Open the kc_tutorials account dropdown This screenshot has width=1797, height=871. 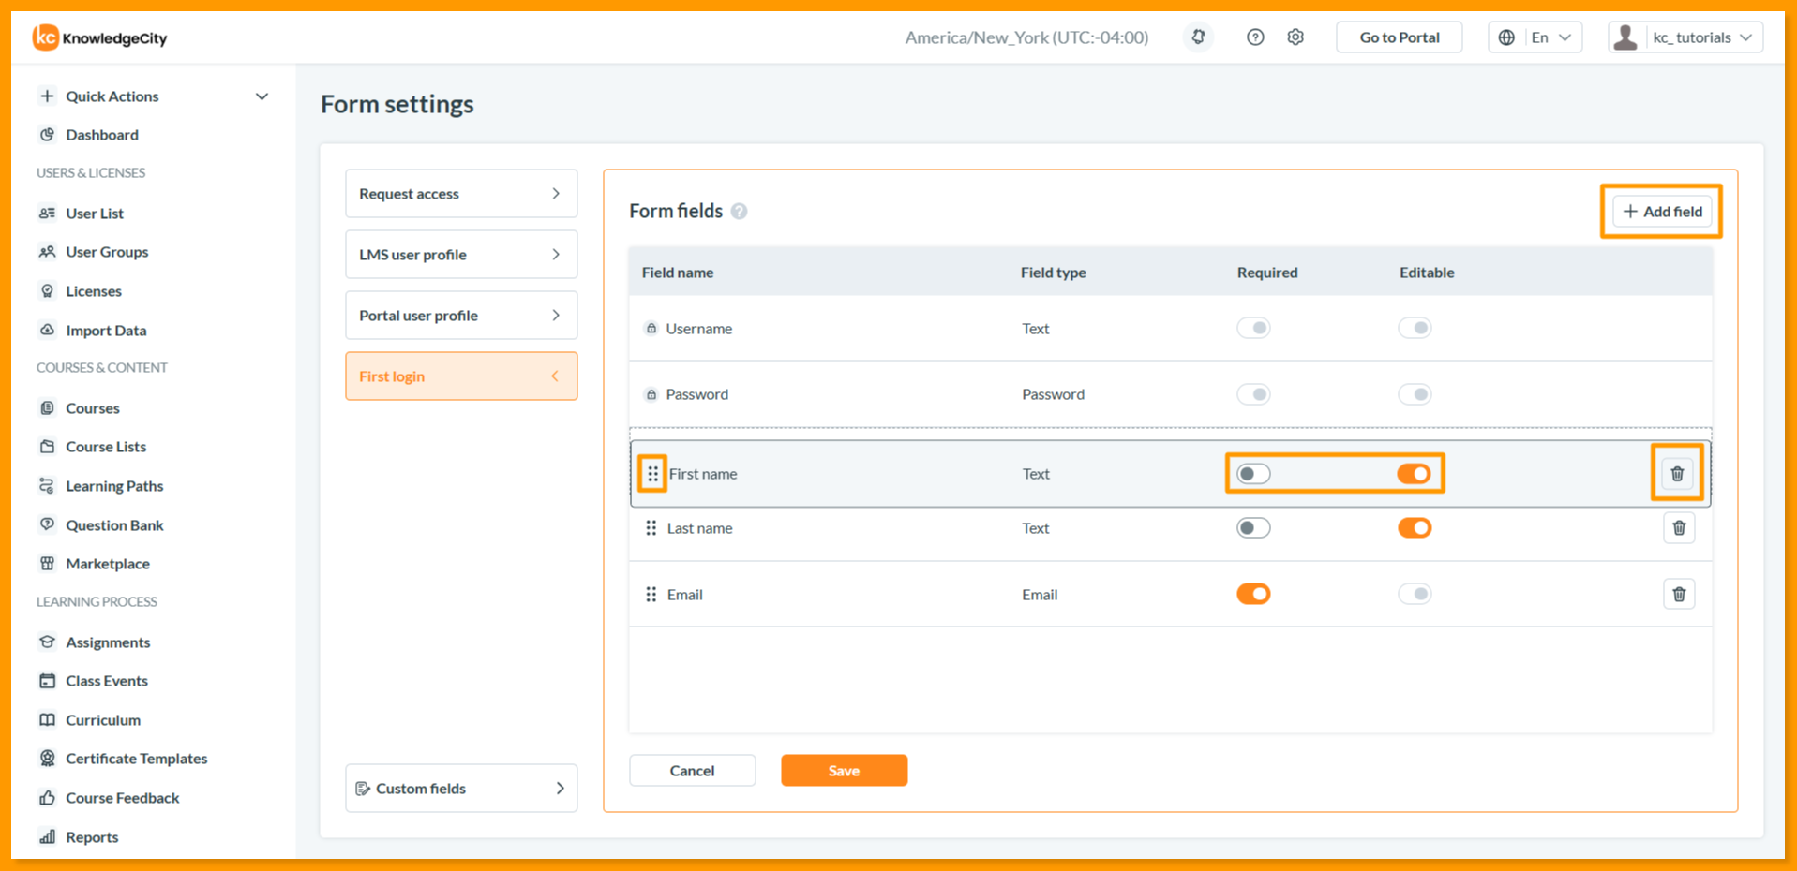1685,37
